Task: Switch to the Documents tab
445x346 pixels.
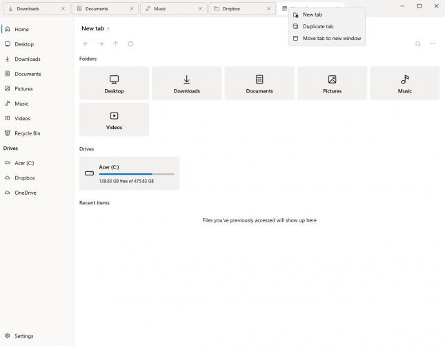Action: [x=105, y=9]
